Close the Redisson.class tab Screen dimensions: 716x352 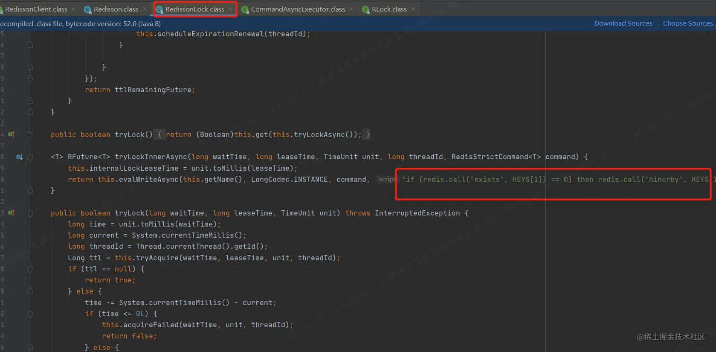pyautogui.click(x=145, y=9)
